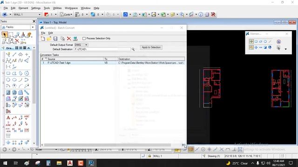Choose the Place Text 'A' tool
The image size is (298, 167).
(x=8, y=117)
